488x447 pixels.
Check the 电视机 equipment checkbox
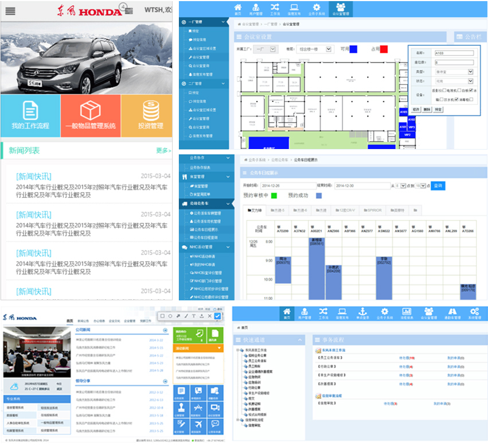[459, 90]
